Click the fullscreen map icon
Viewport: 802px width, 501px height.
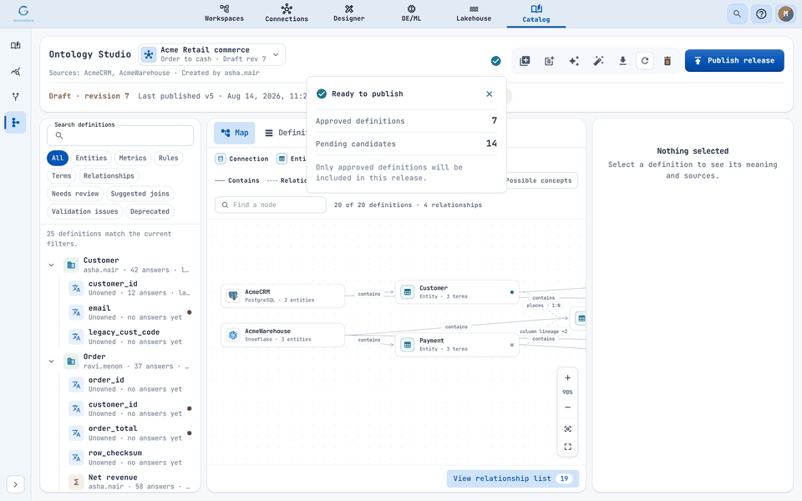[x=567, y=447]
